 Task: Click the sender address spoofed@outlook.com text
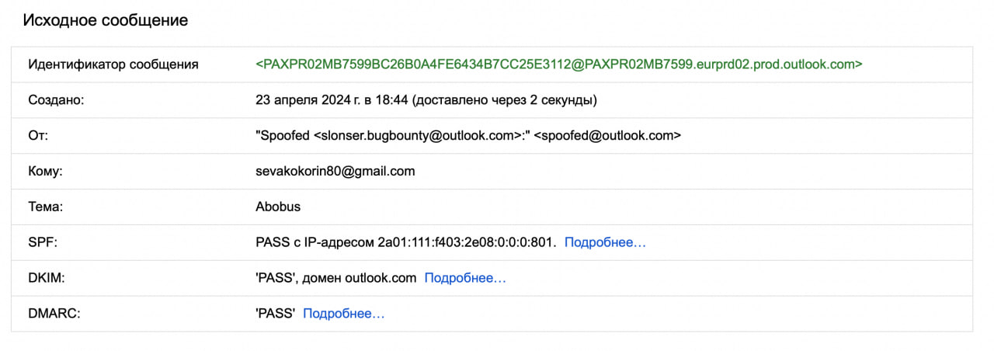[x=607, y=136]
